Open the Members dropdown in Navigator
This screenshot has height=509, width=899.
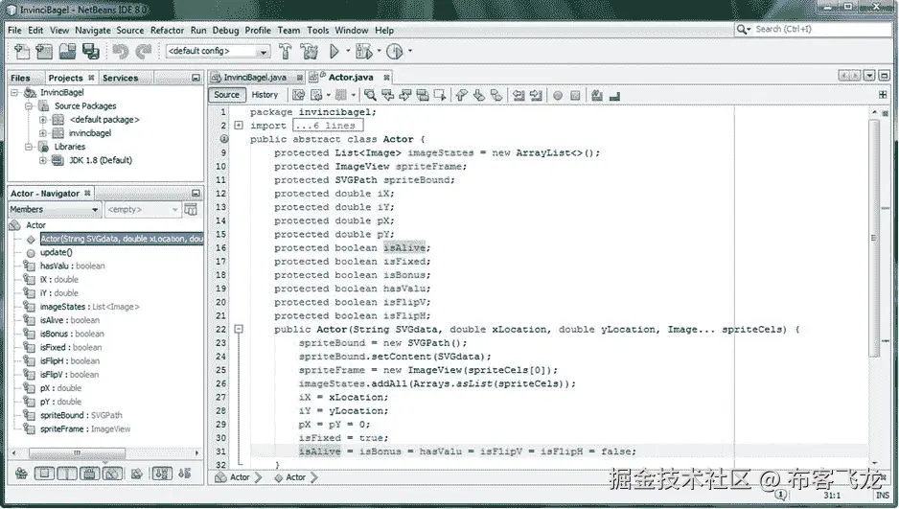(x=55, y=210)
